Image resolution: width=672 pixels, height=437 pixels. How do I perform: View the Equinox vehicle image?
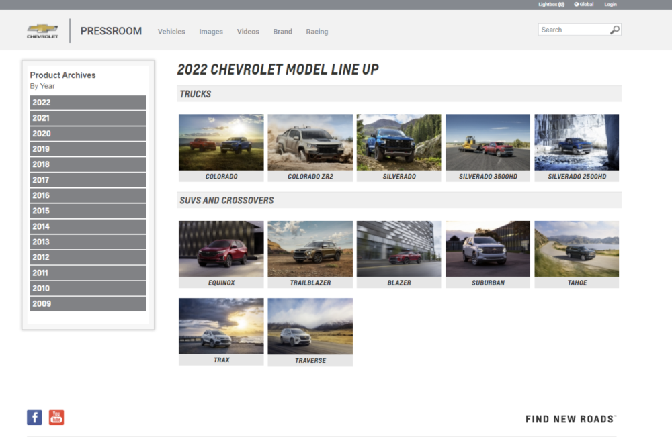coord(221,248)
